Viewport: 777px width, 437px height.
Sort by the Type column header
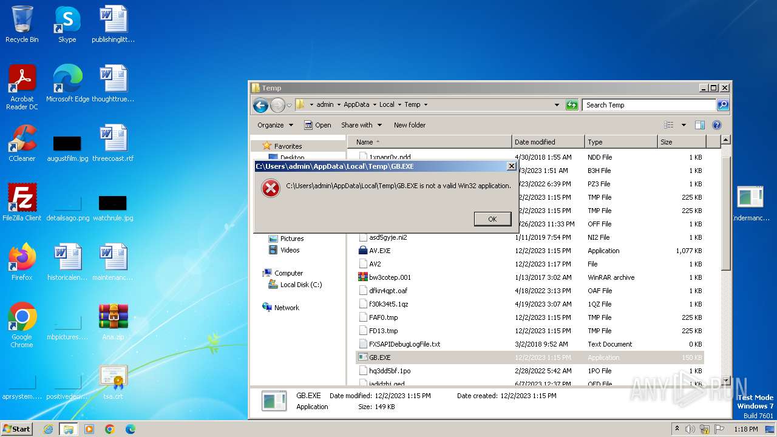coord(621,142)
